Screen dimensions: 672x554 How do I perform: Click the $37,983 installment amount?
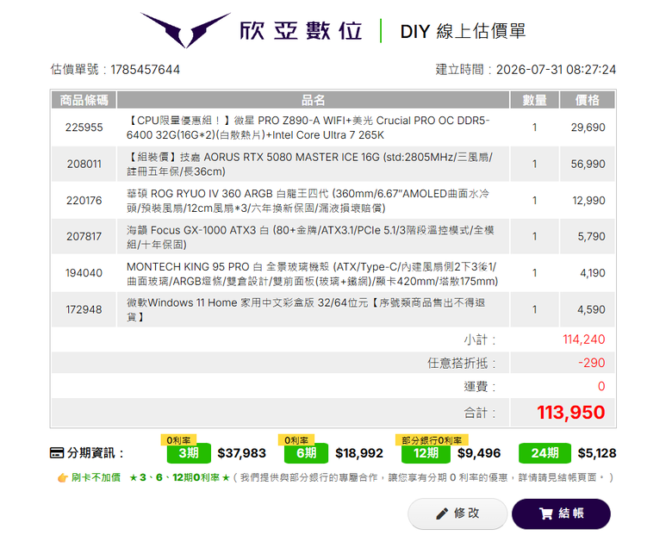242,453
